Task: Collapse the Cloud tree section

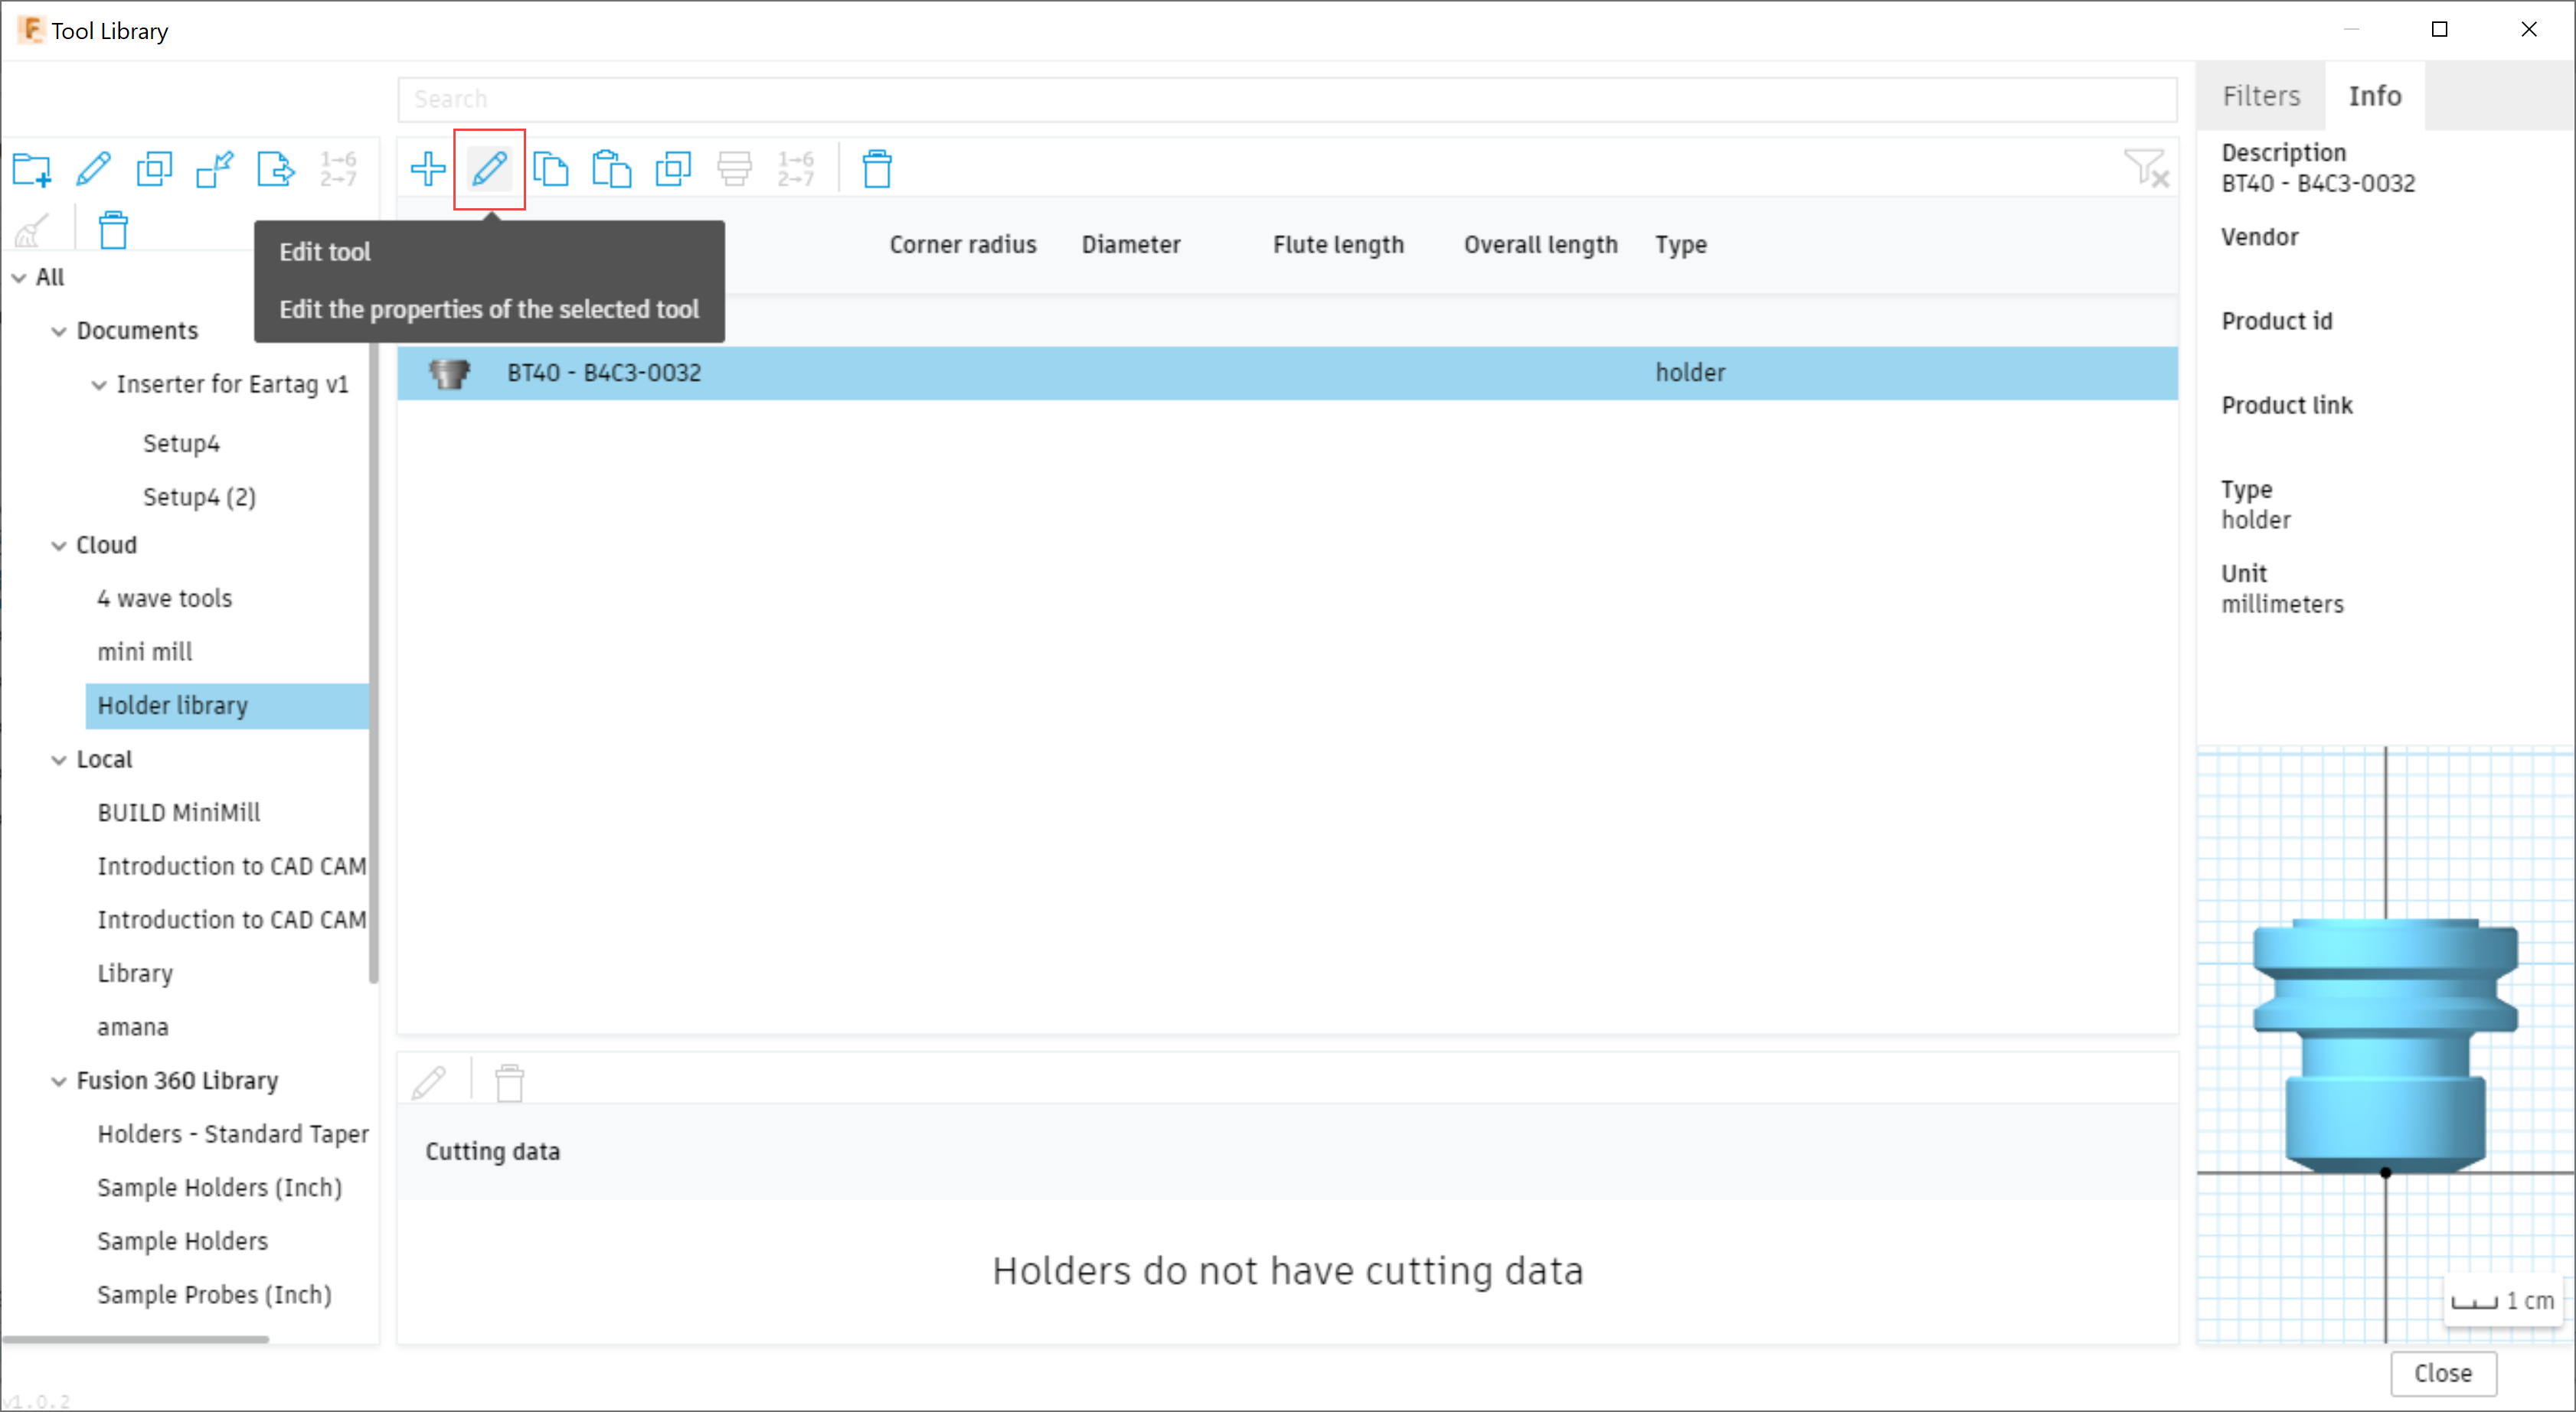Action: pyautogui.click(x=59, y=546)
